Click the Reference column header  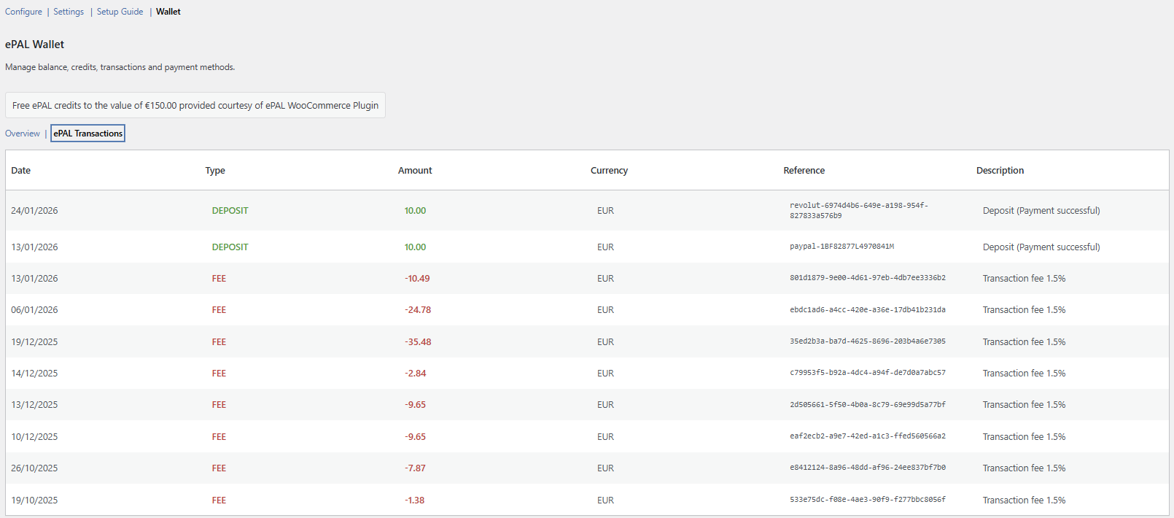click(804, 171)
